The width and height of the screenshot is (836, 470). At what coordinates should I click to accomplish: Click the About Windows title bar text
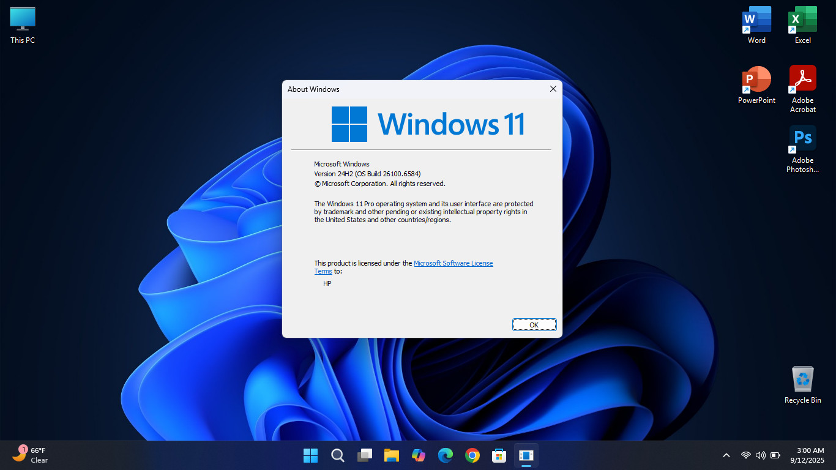[313, 89]
